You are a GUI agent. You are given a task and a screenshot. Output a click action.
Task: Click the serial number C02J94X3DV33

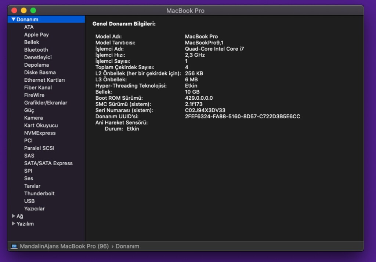[x=205, y=110]
